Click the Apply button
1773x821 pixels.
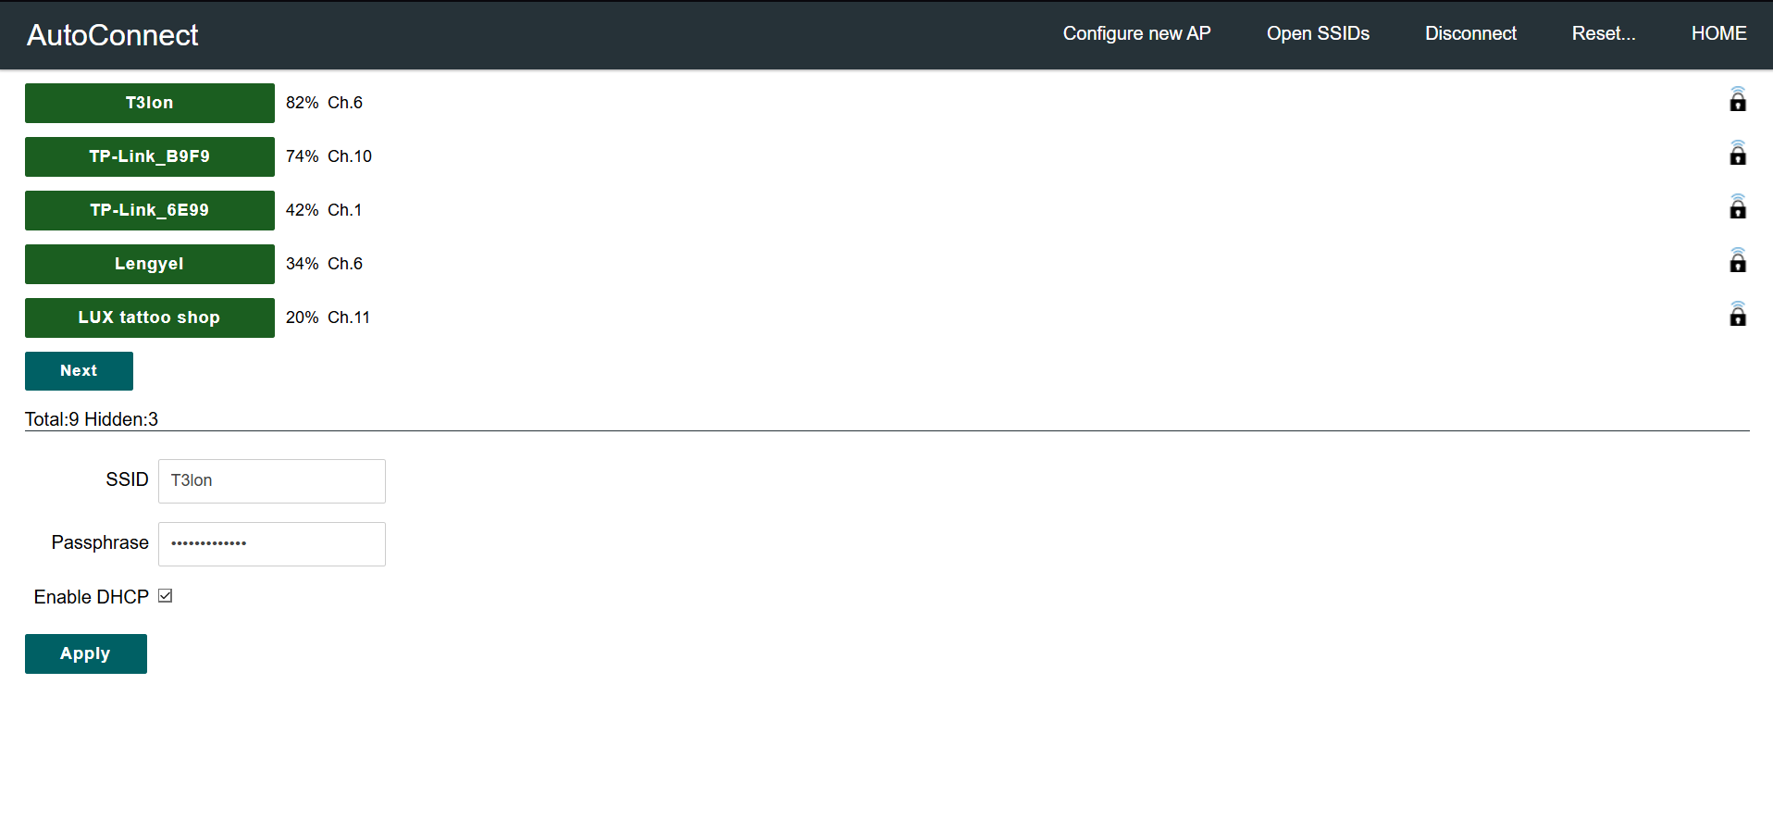(x=86, y=653)
